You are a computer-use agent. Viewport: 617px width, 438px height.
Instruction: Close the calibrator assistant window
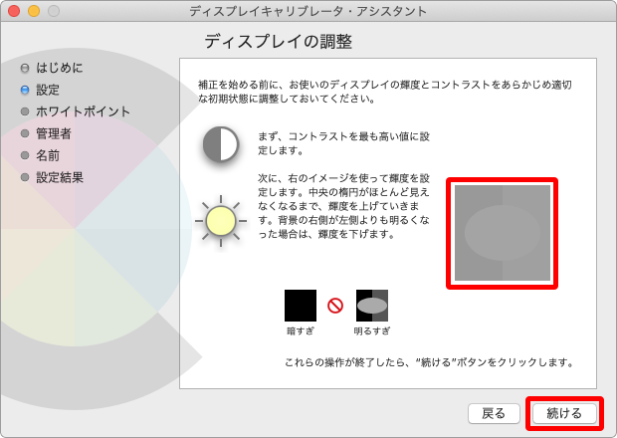14,11
